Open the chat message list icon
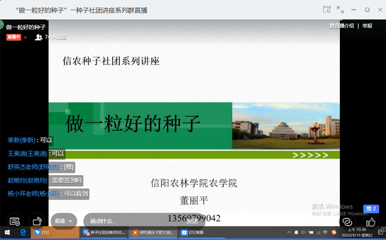This screenshot has width=386, height=240. 15,221
